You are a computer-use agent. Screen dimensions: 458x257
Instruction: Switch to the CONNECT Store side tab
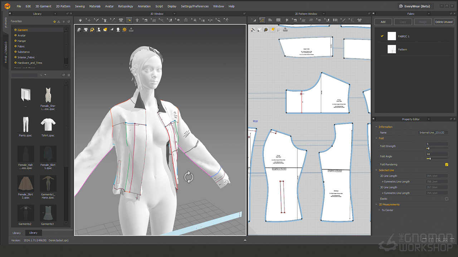pyautogui.click(x=6, y=52)
